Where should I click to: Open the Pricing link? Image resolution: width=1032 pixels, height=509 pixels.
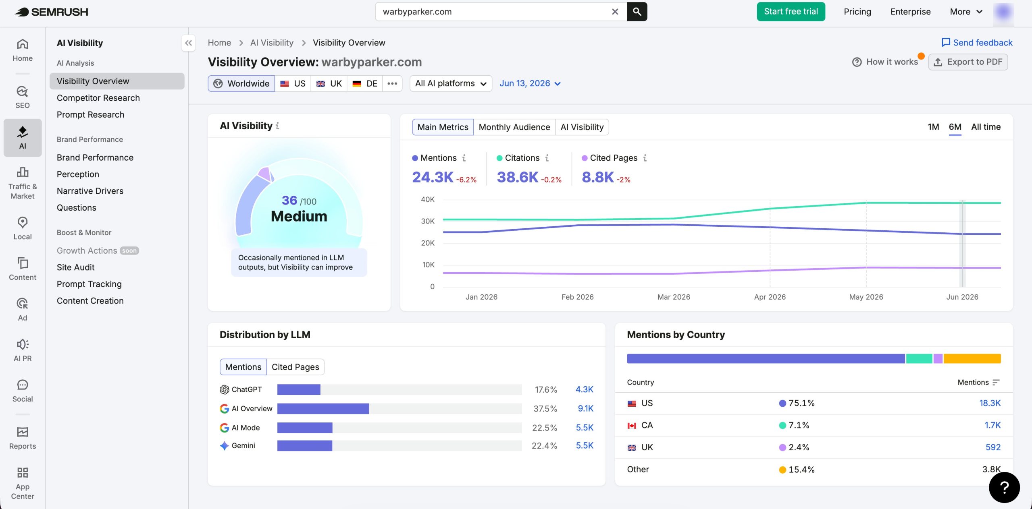click(857, 12)
